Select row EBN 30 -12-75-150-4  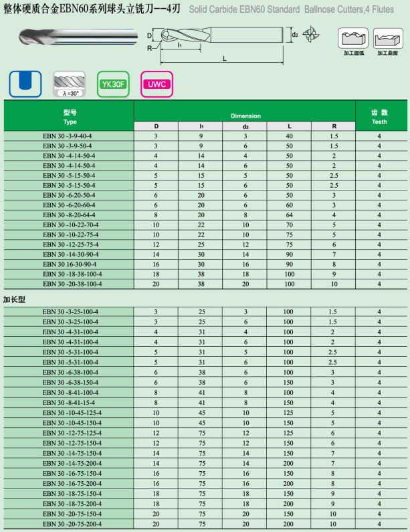tap(205, 443)
